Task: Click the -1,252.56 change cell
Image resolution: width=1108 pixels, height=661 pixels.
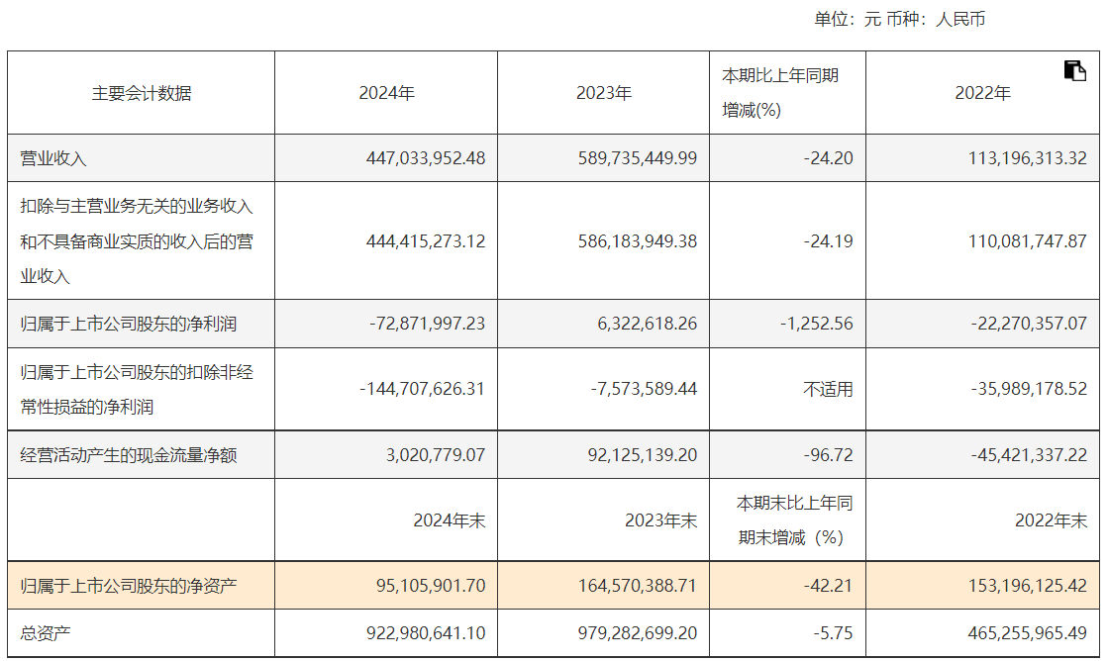Action: point(815,324)
